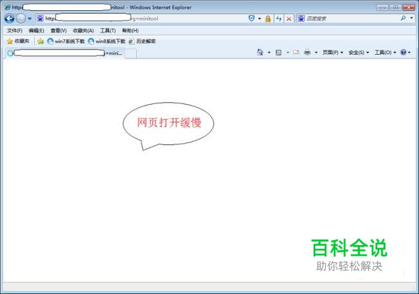Click the paw site icon in address bar
This screenshot has width=419, height=294.
tap(40, 19)
